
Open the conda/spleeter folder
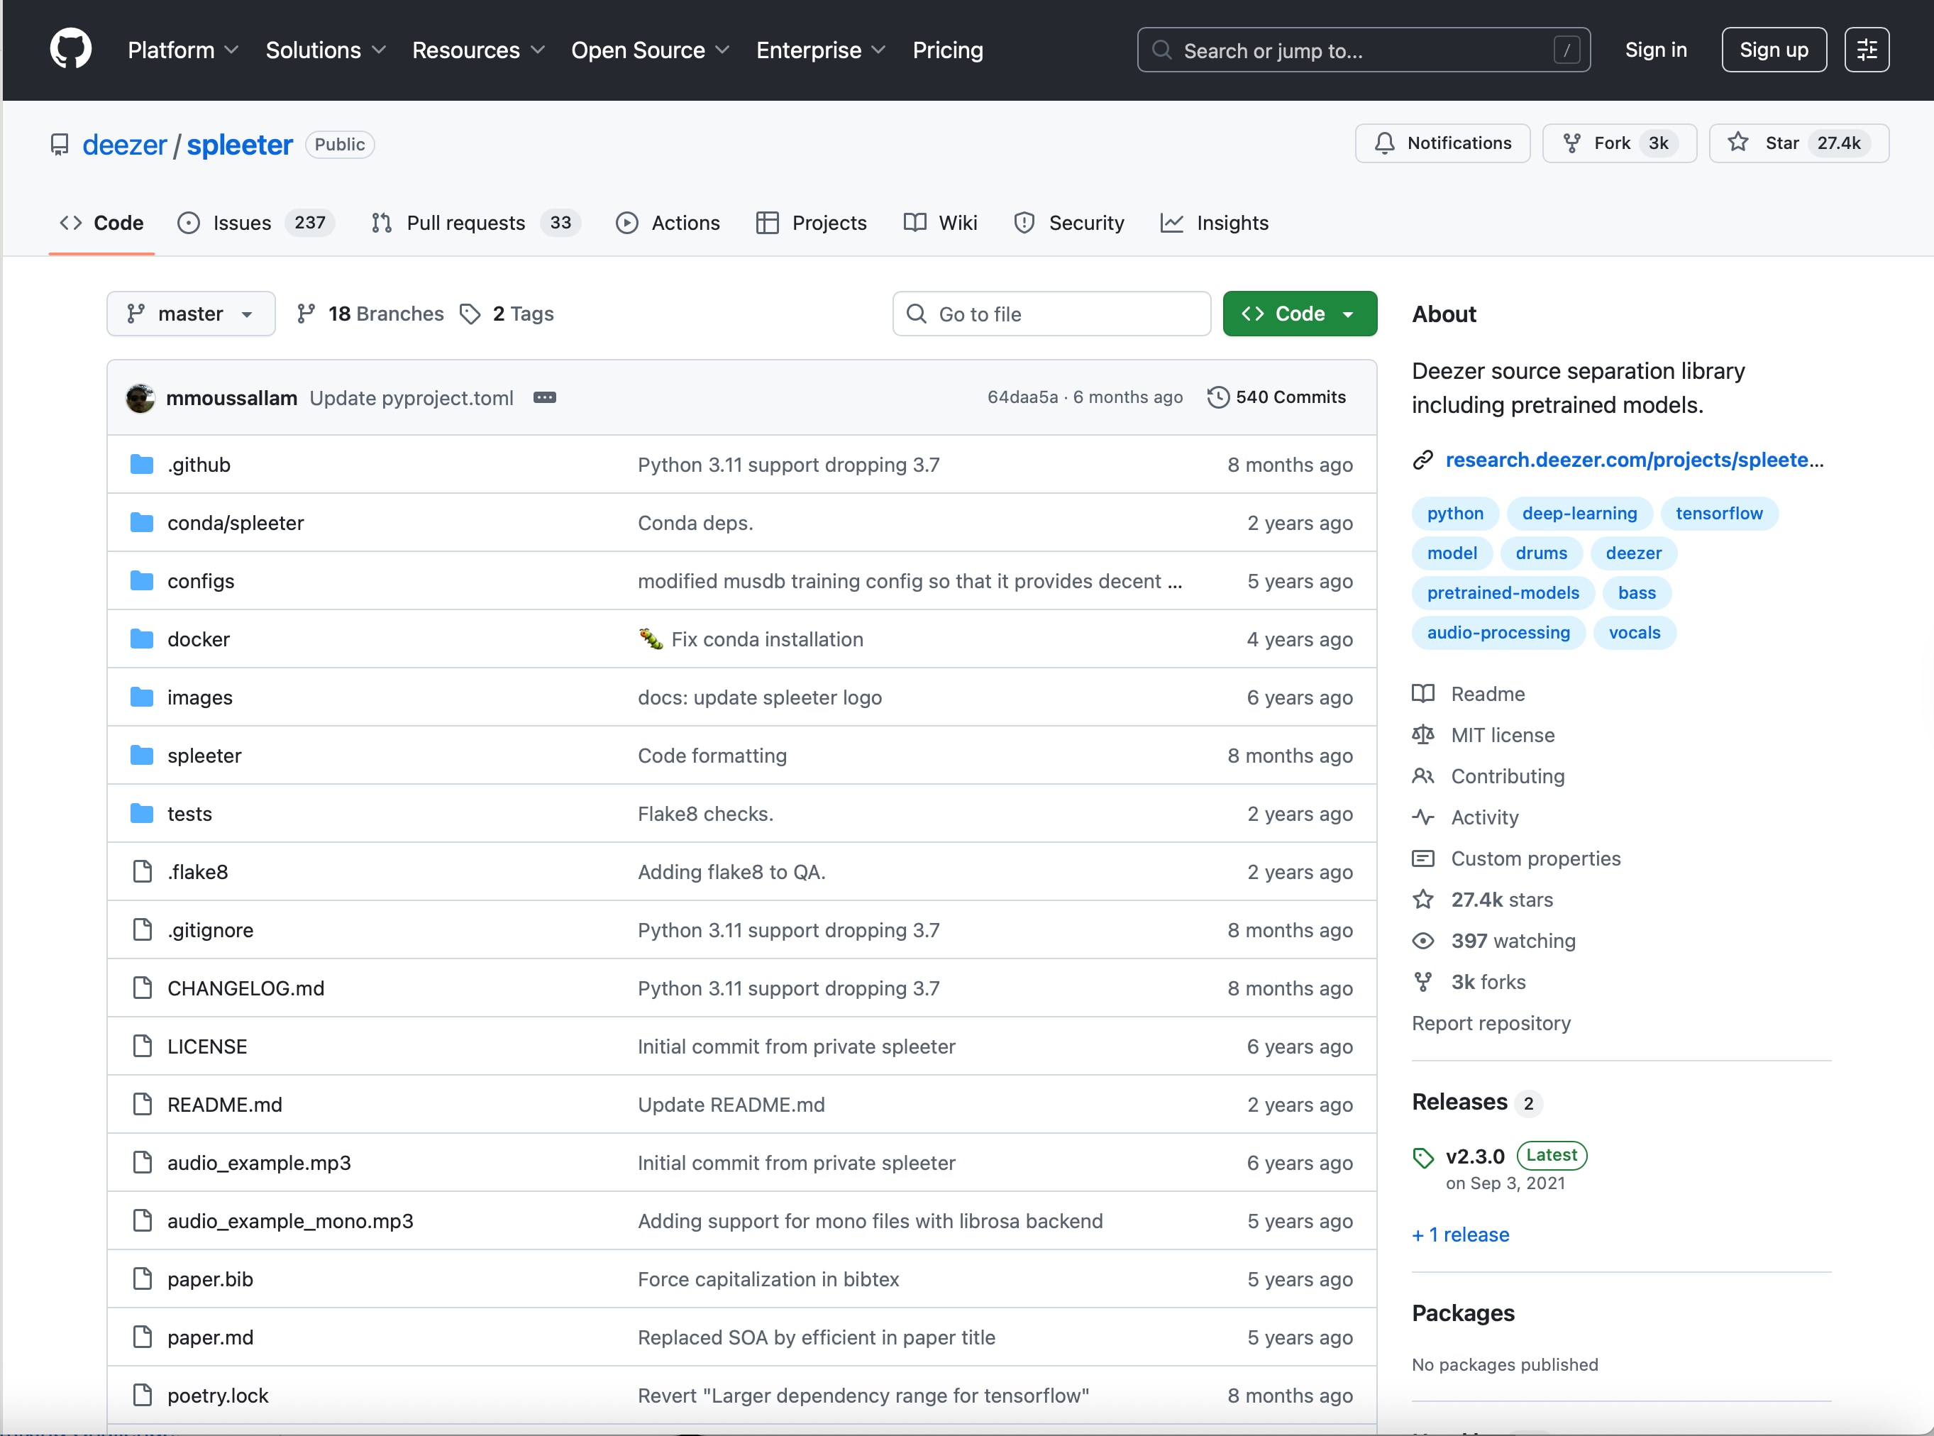[236, 524]
